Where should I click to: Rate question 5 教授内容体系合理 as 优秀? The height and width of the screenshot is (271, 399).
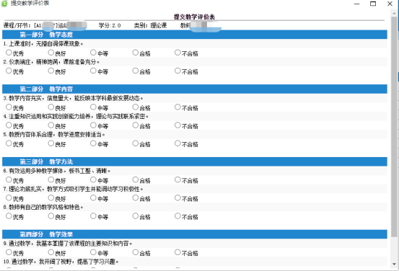point(9,143)
